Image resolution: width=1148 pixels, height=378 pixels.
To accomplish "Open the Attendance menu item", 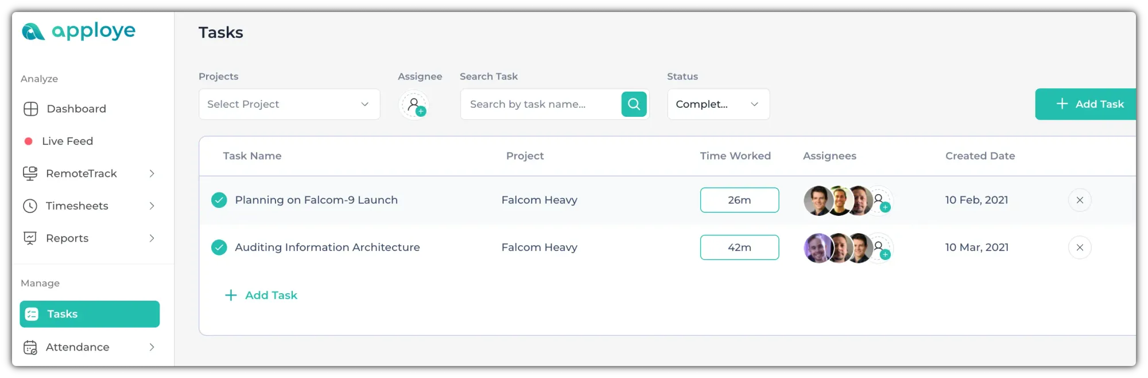I will point(77,347).
